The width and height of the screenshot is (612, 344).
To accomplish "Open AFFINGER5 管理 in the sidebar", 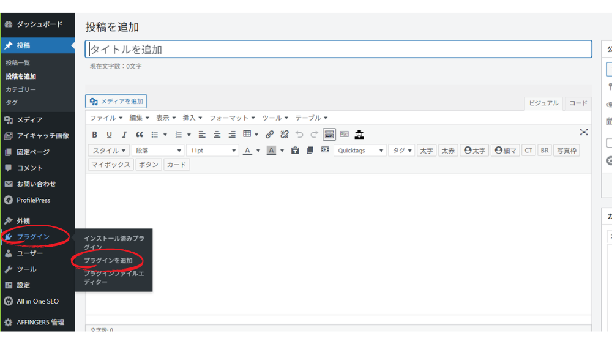I will [37, 322].
